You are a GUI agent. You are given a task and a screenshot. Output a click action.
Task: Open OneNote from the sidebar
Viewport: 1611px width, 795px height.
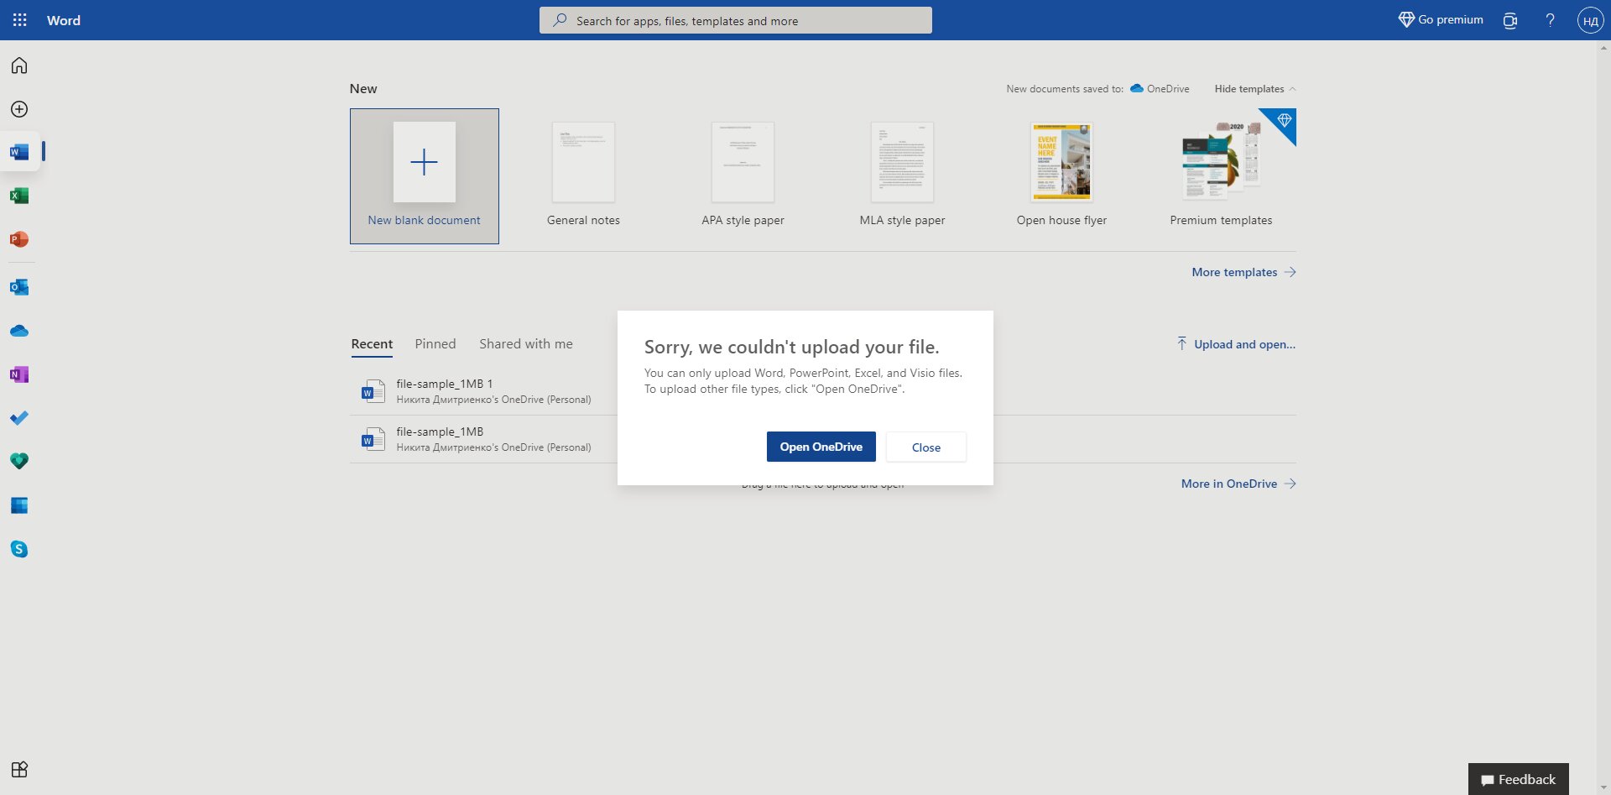(x=19, y=374)
